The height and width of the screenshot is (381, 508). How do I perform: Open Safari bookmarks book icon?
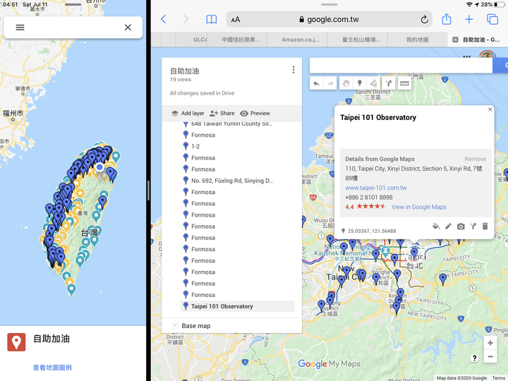coord(211,20)
